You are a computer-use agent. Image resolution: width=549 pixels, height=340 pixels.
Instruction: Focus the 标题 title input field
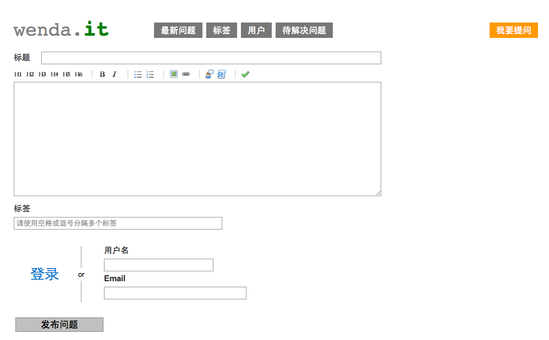(211, 58)
